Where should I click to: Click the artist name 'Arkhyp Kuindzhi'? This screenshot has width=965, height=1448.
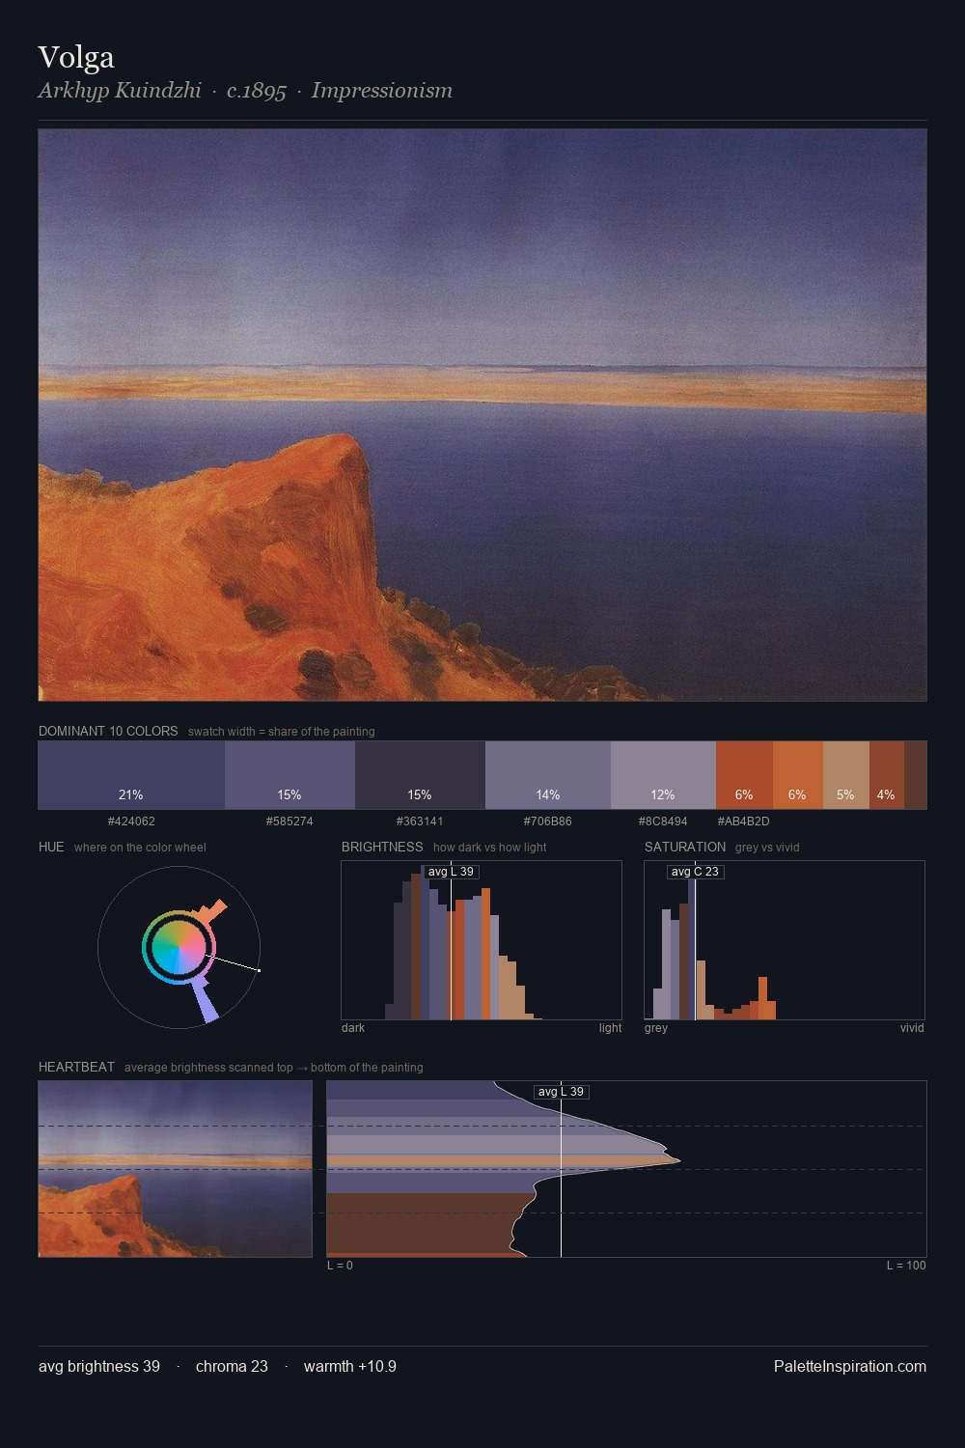coord(120,91)
